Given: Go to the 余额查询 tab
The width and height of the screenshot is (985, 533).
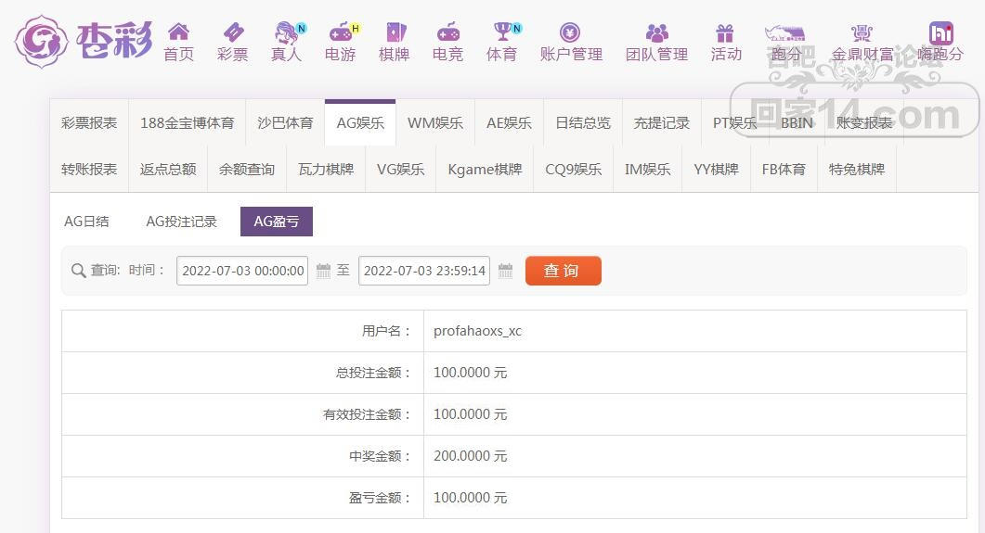Looking at the screenshot, I should (x=247, y=170).
